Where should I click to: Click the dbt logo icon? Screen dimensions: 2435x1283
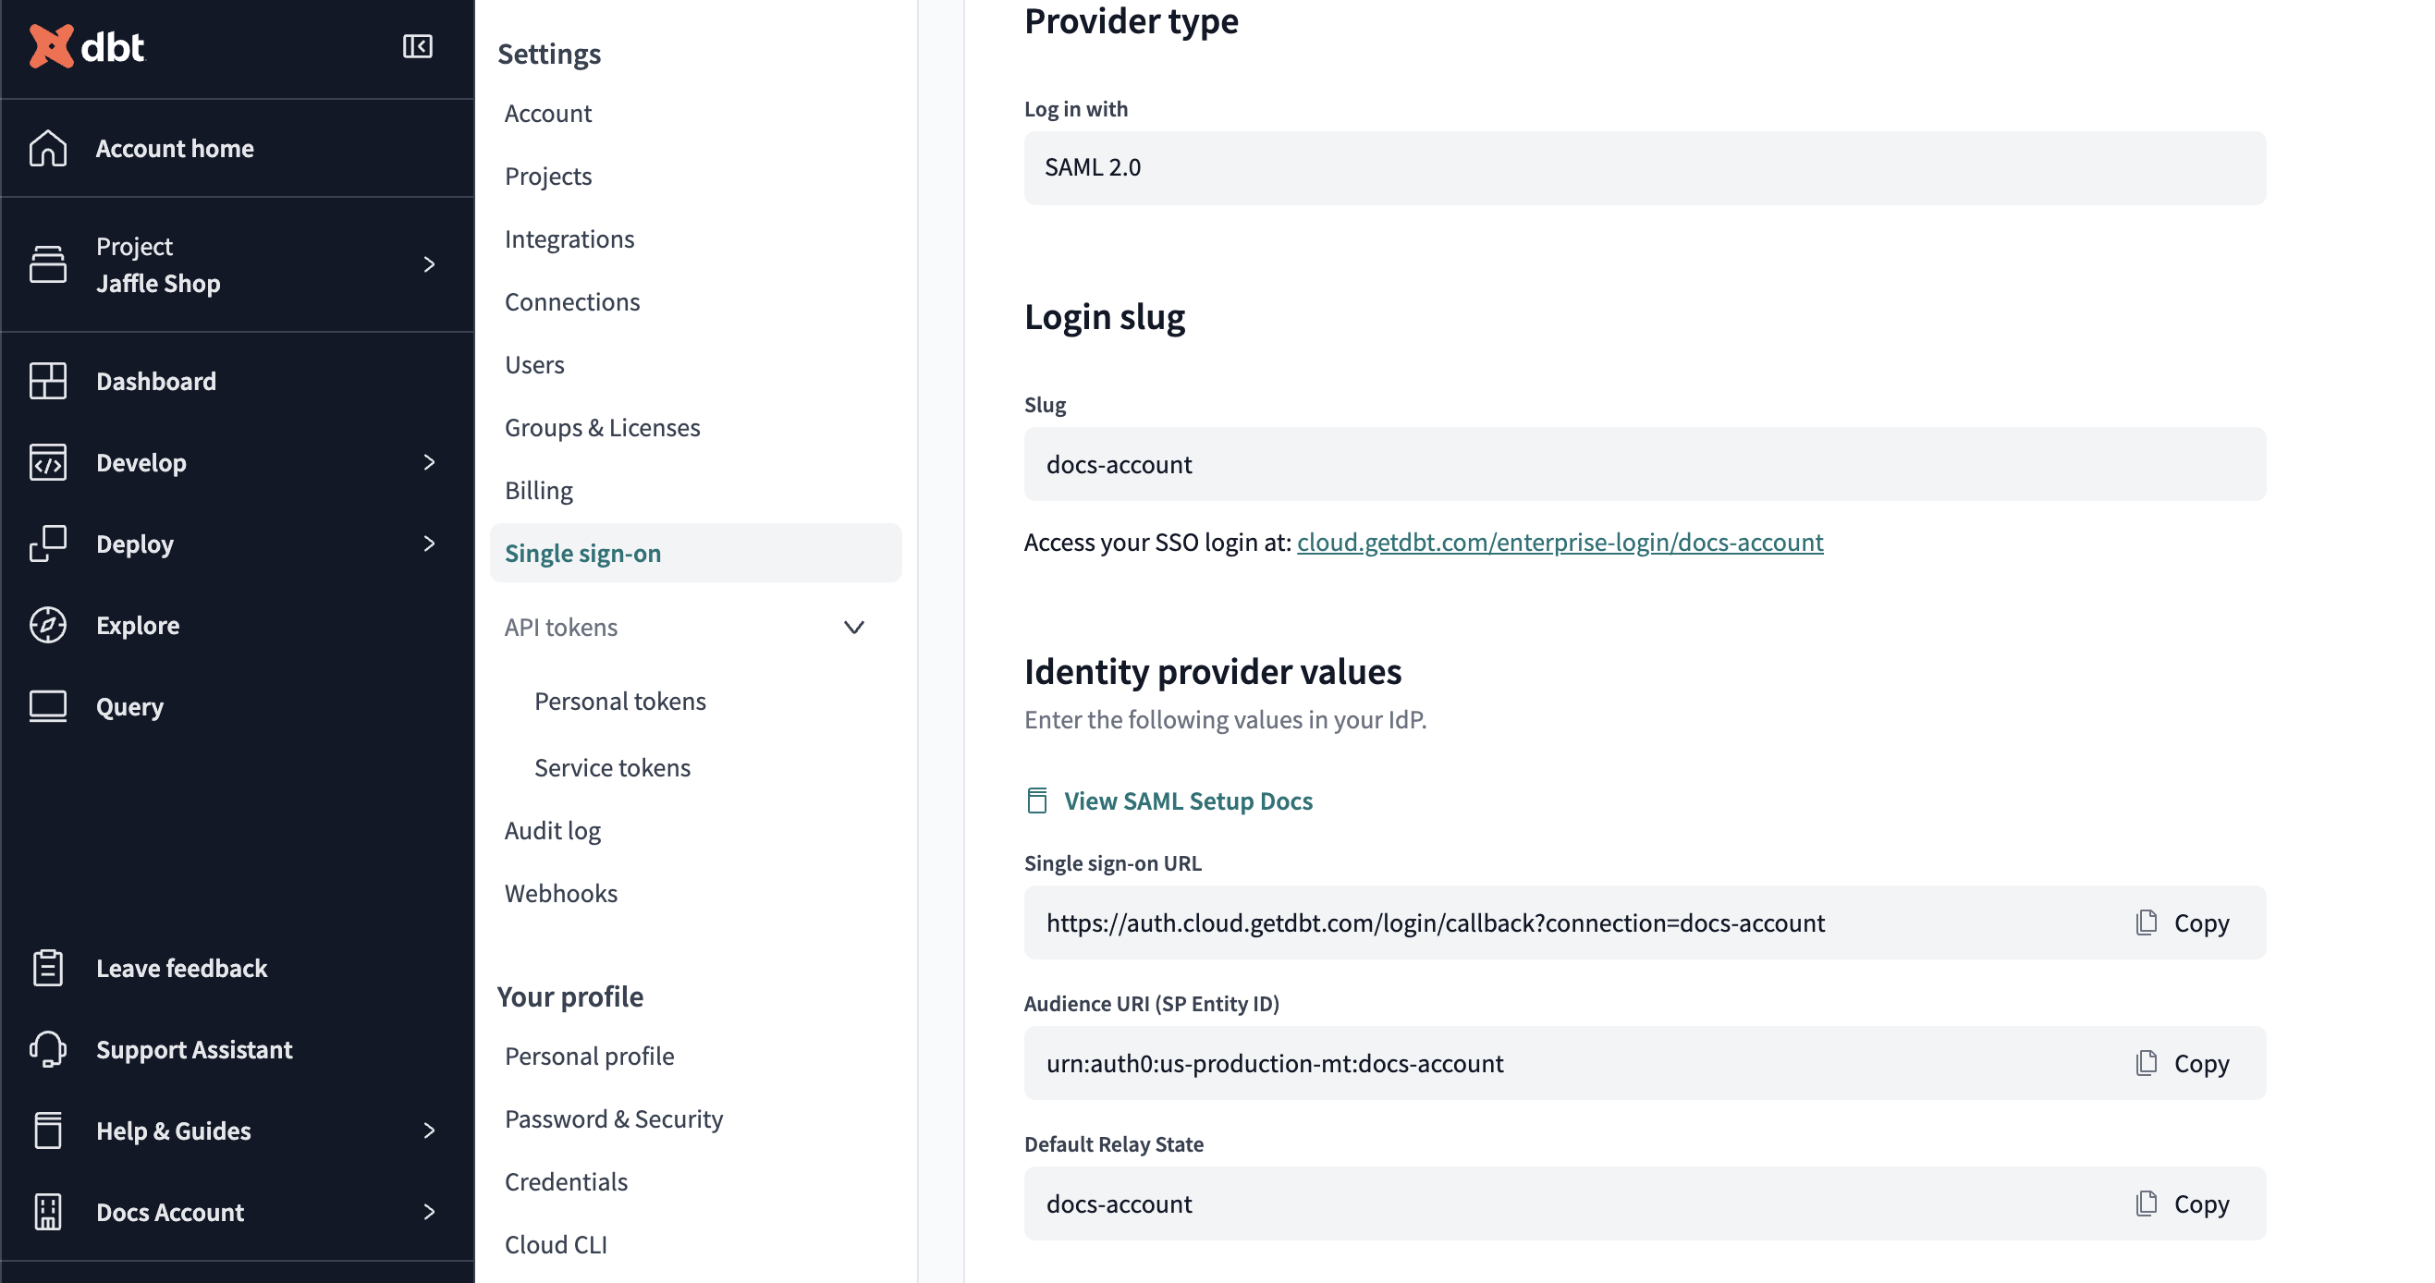tap(52, 47)
